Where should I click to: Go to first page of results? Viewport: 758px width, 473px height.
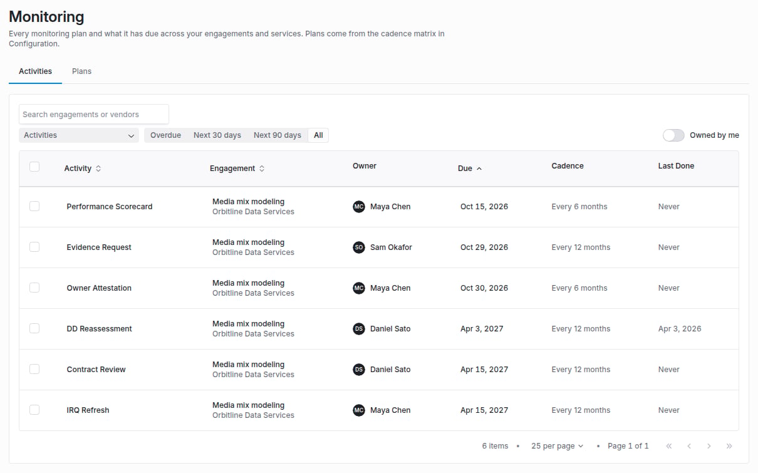(x=669, y=446)
